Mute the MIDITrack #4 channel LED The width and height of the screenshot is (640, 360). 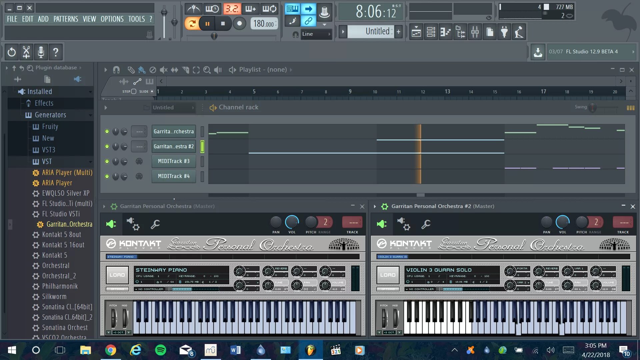[107, 176]
